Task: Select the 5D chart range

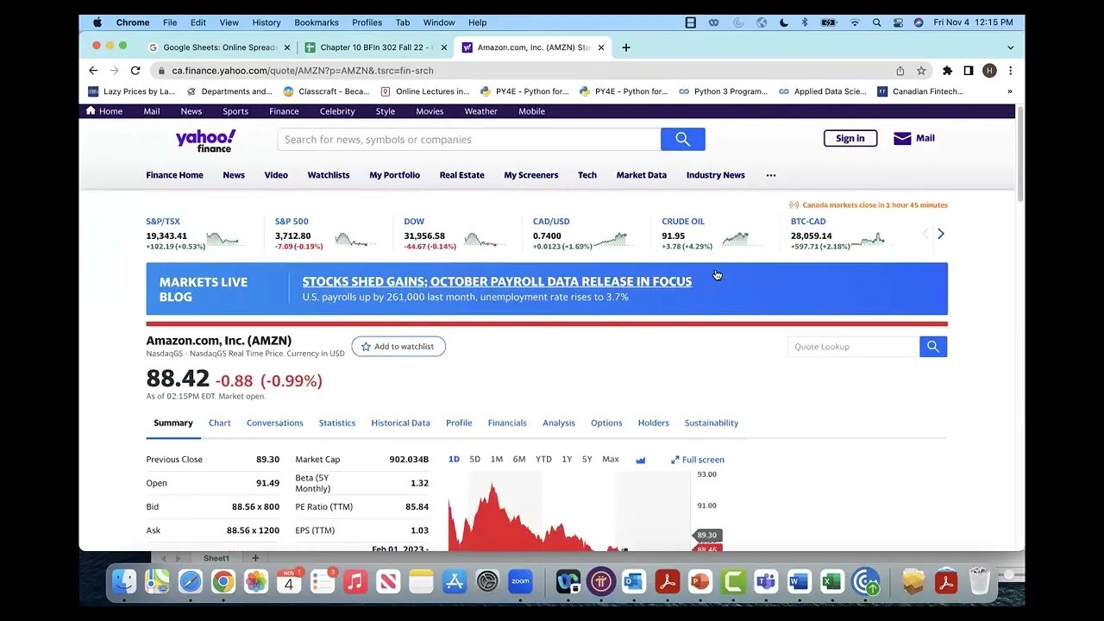Action: 474,460
